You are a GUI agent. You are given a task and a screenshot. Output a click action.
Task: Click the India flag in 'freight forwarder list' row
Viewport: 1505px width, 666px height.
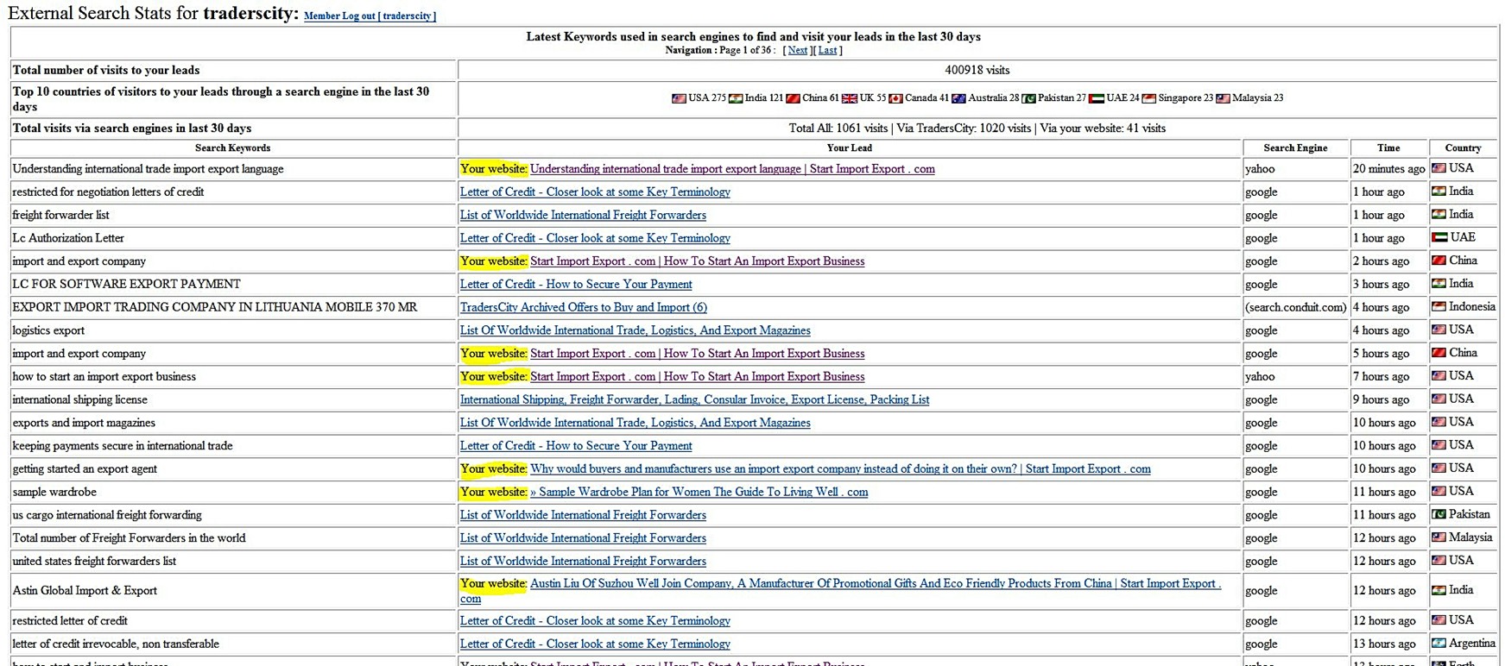coord(1439,214)
